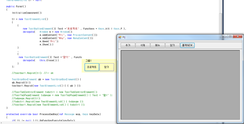Click the 'ToolGropBoxElement gb' declaration line
244x124 pixels.
pos(46,79)
